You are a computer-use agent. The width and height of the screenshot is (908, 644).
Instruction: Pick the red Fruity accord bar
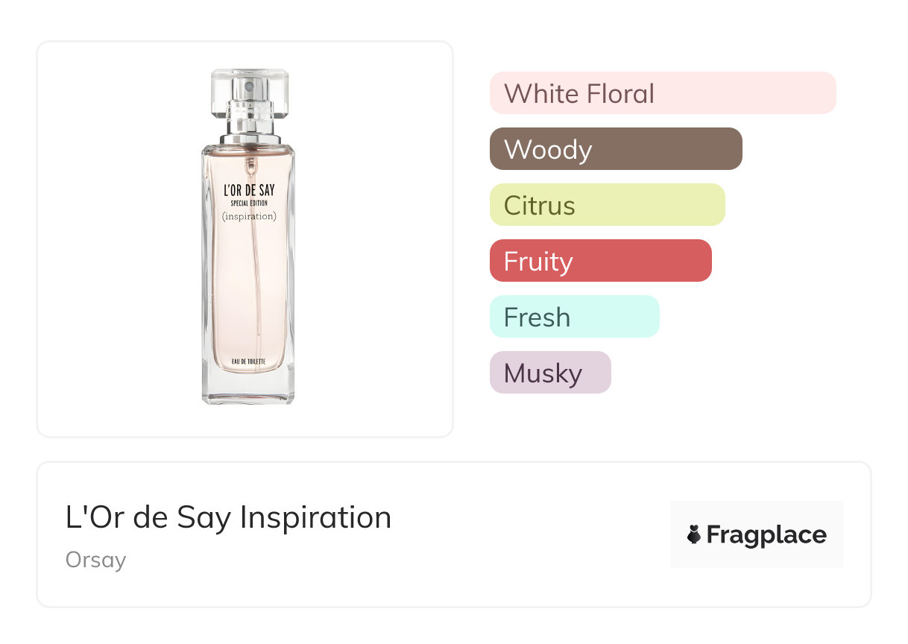(600, 261)
